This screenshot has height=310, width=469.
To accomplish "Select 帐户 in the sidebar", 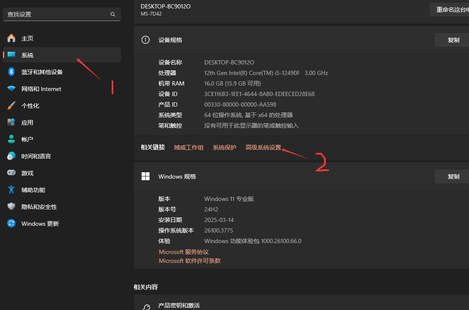I will [27, 139].
